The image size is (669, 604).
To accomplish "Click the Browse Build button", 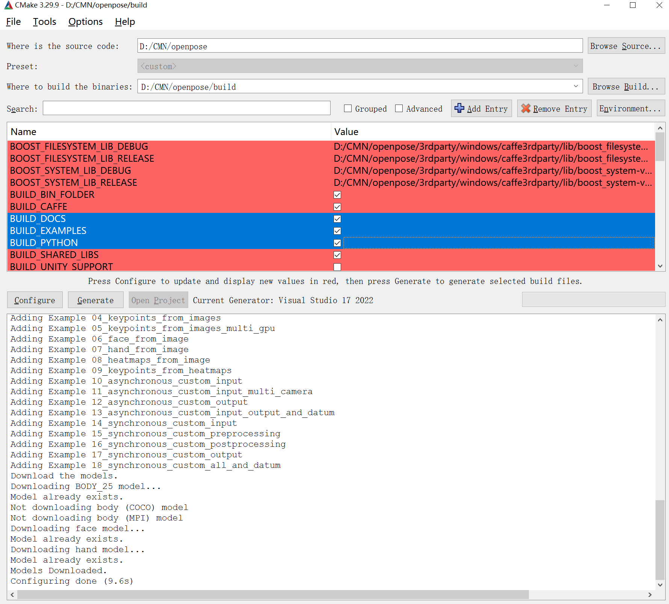I will (626, 86).
